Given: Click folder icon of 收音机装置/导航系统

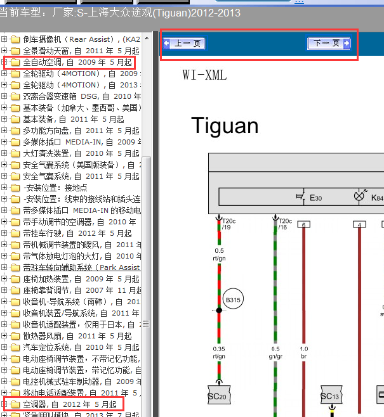Looking at the screenshot, I should (15, 313).
